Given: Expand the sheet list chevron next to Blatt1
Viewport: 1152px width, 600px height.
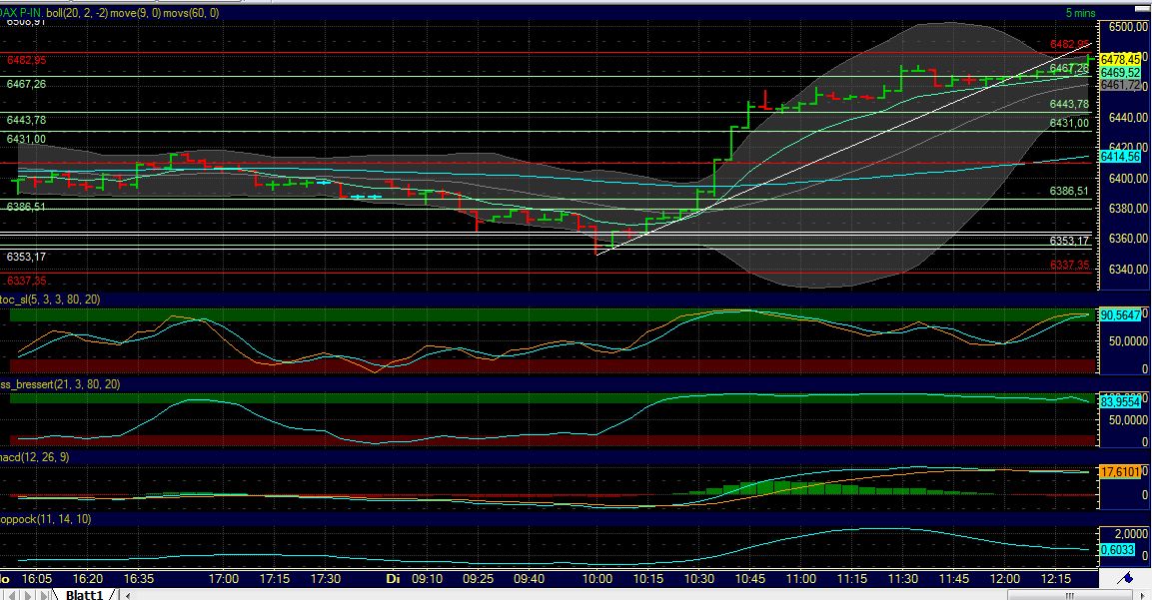Looking at the screenshot, I should 128,595.
